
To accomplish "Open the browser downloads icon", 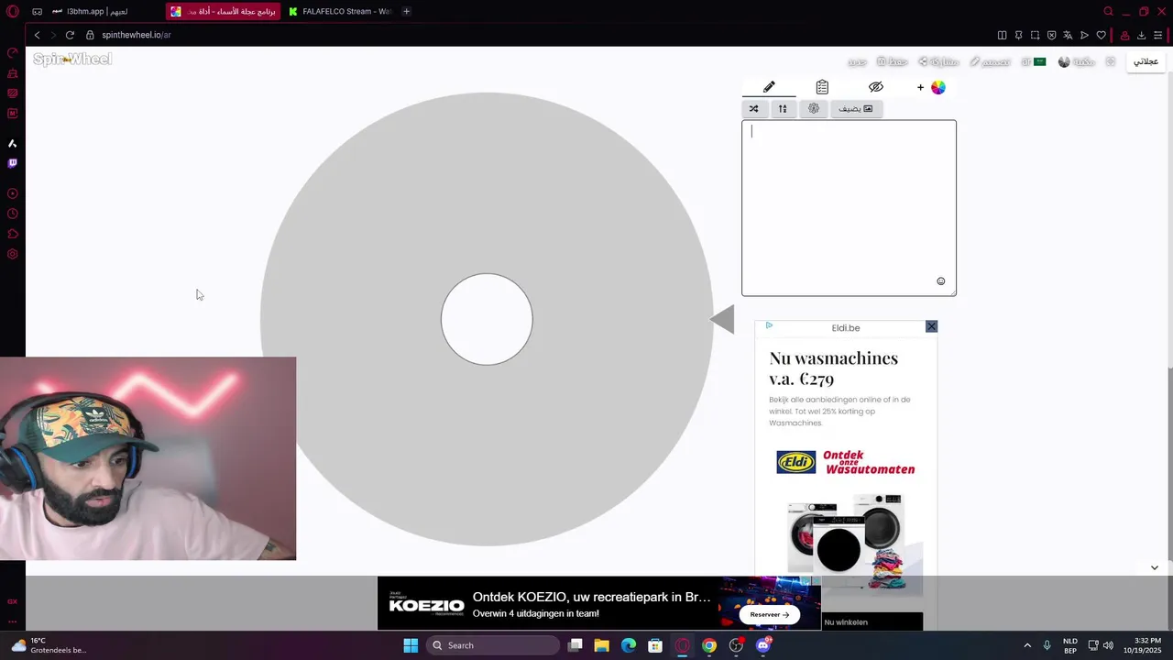I will click(1141, 35).
